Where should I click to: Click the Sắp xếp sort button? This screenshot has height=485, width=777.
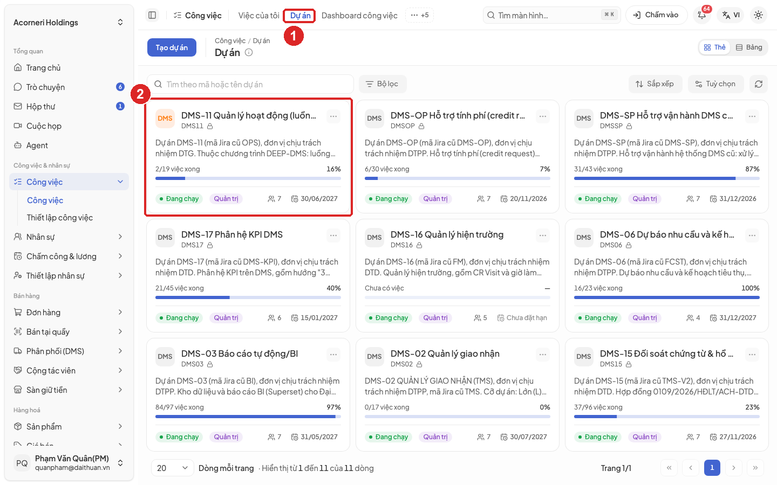click(x=655, y=84)
